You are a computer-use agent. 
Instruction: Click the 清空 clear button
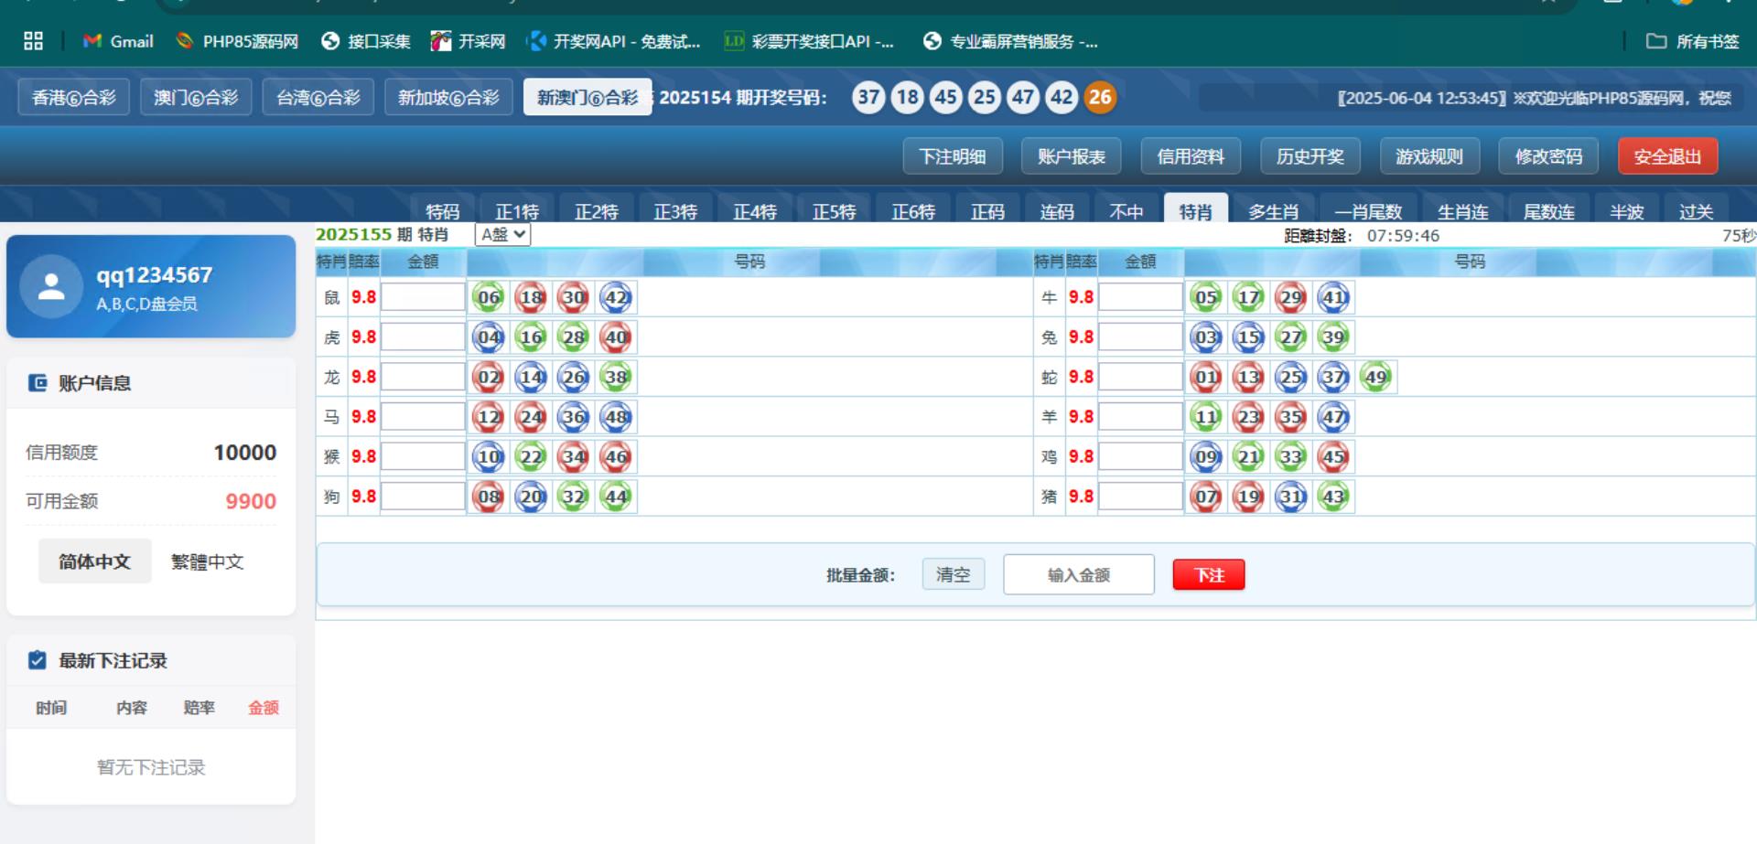pyautogui.click(x=953, y=575)
